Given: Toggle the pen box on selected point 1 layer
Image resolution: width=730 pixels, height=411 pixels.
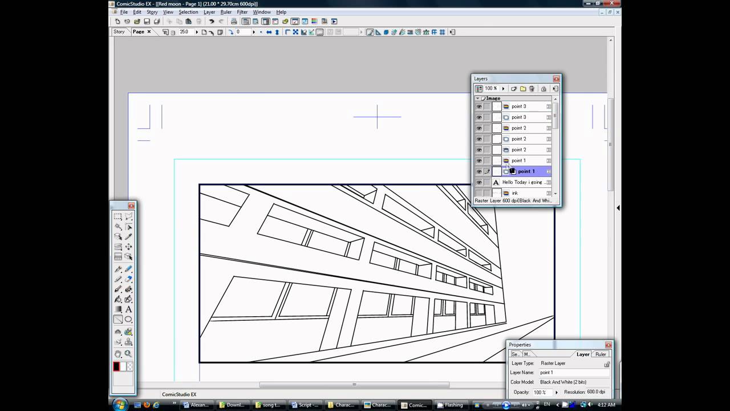Looking at the screenshot, I should coord(487,171).
